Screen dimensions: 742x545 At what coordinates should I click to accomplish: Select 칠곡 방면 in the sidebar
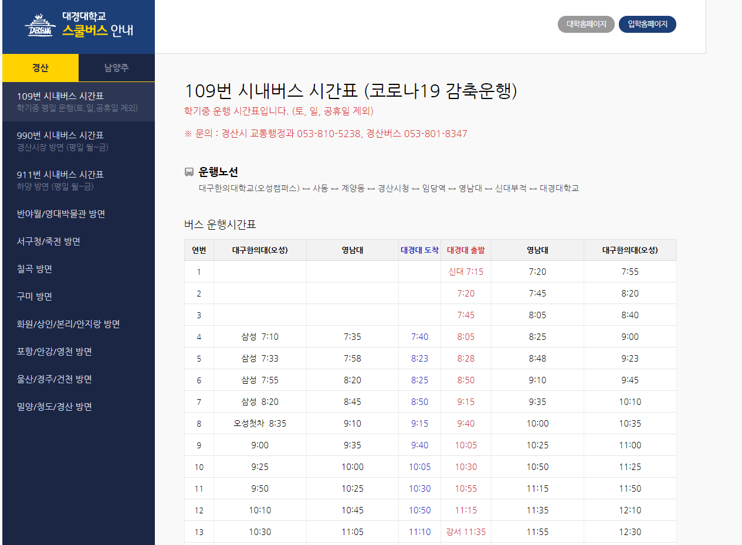coord(35,269)
